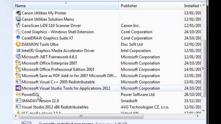Screen dimensions: 221x124
Task: Click the Visual Studio 2012 x86 Redistributables icon
Action: point(18,107)
